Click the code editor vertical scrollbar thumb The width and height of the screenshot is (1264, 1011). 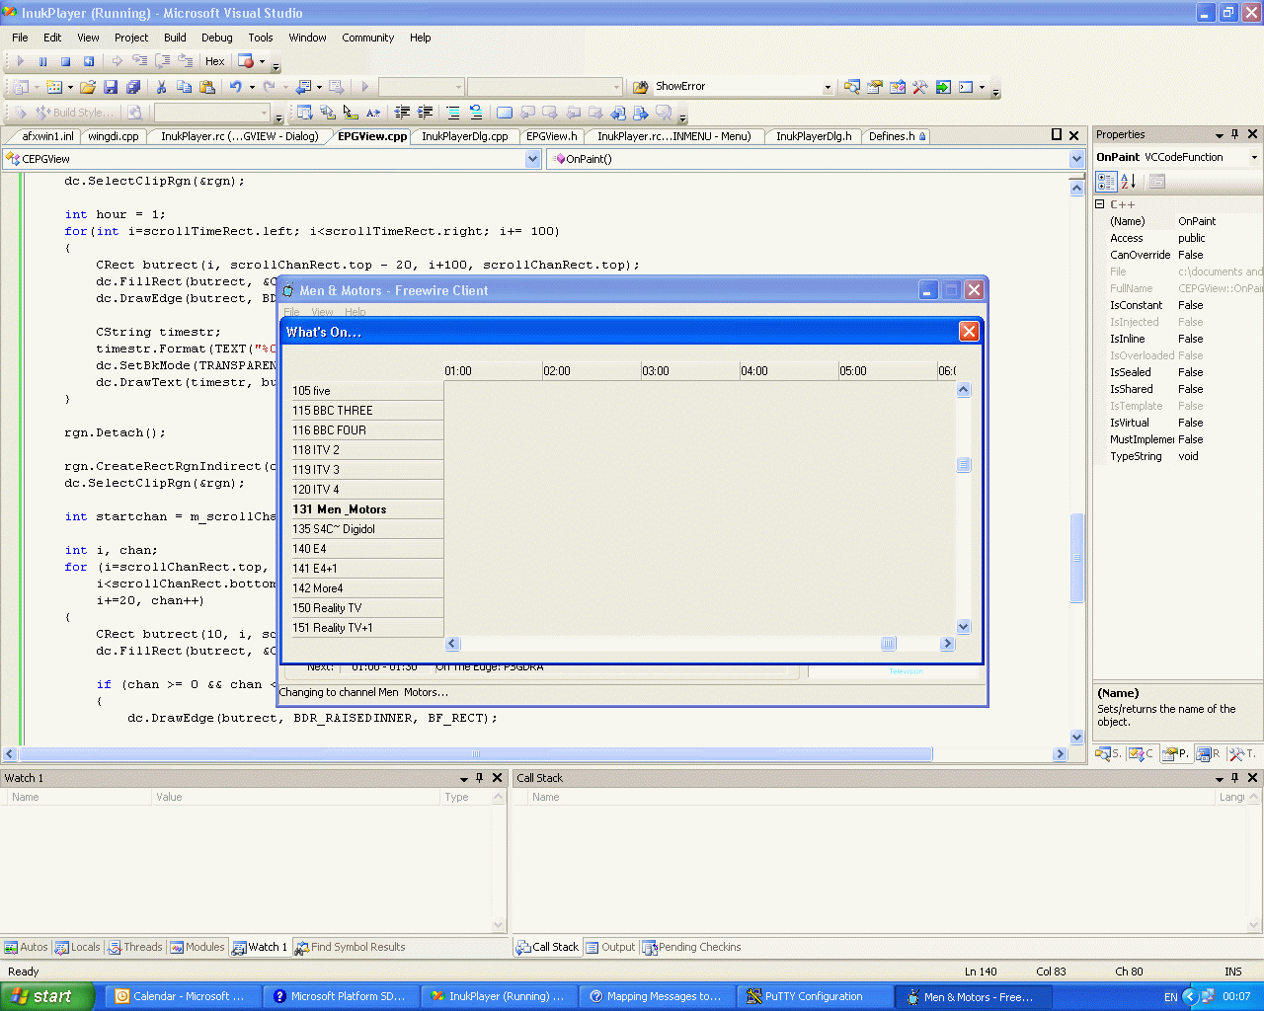point(1077,558)
